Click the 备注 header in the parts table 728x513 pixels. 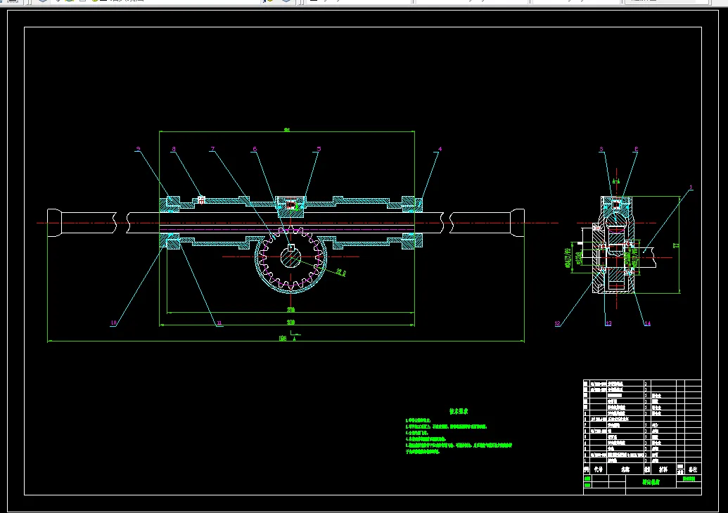pos(693,469)
